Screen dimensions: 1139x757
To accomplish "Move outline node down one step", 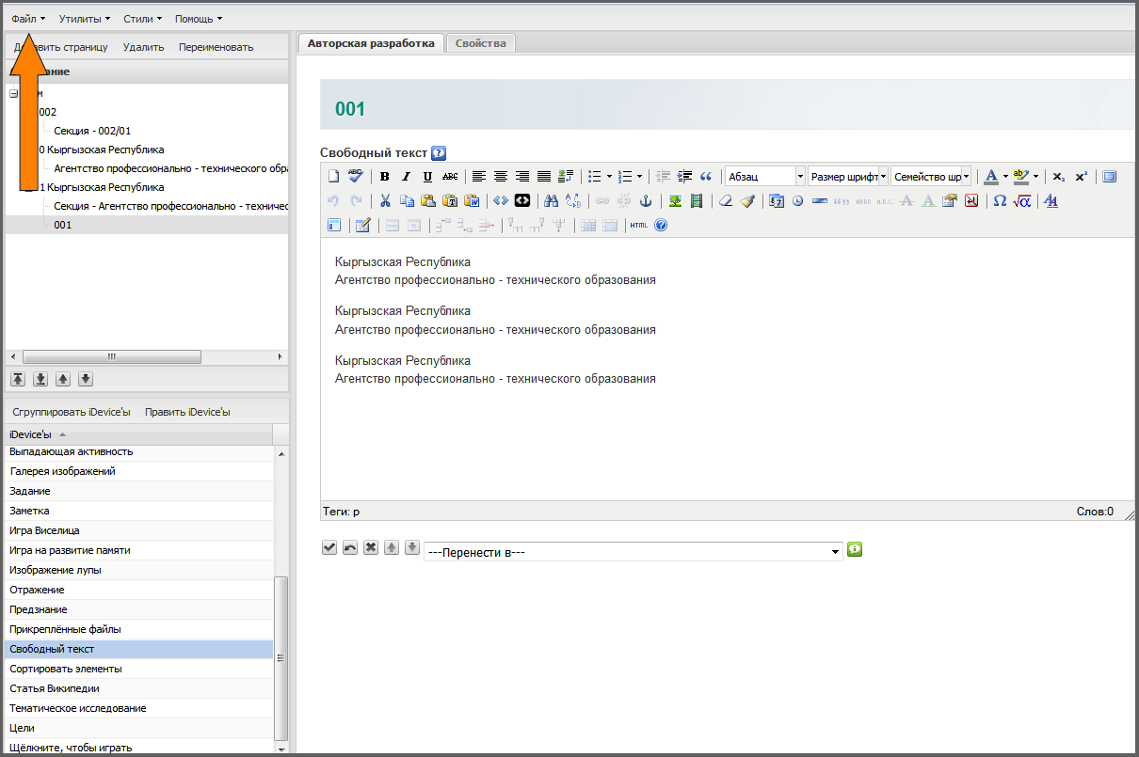I will (x=86, y=379).
